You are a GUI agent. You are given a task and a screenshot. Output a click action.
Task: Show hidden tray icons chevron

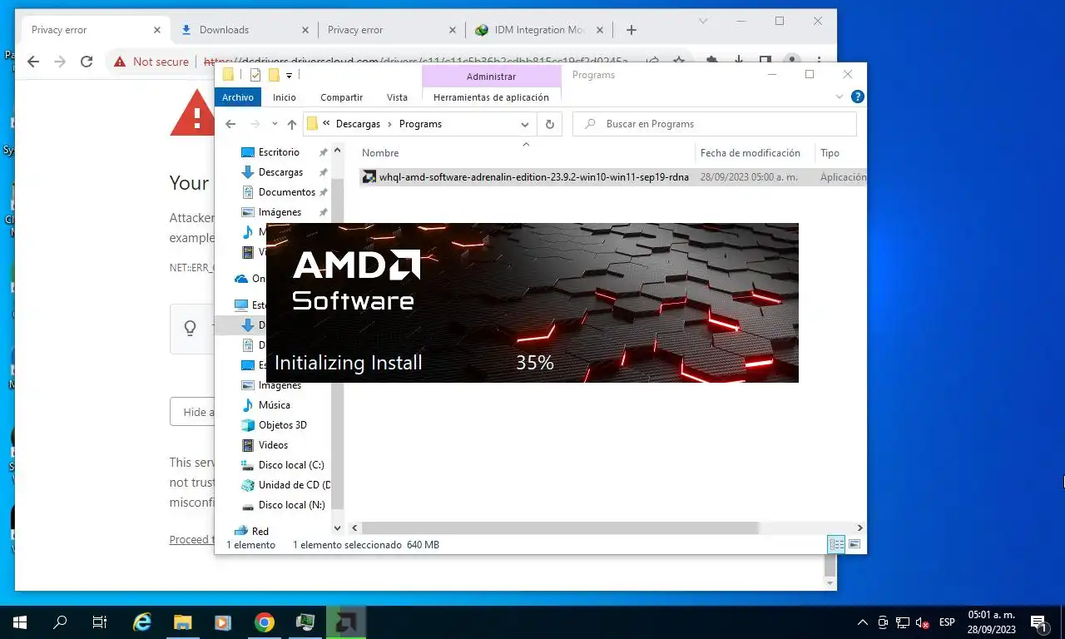(x=862, y=622)
